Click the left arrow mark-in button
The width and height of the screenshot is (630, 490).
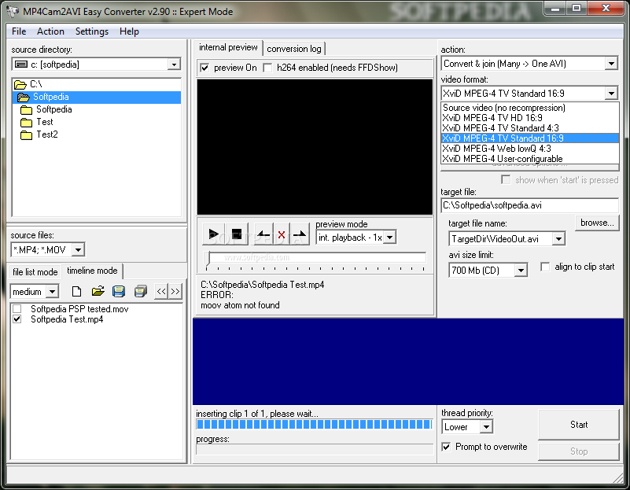263,234
